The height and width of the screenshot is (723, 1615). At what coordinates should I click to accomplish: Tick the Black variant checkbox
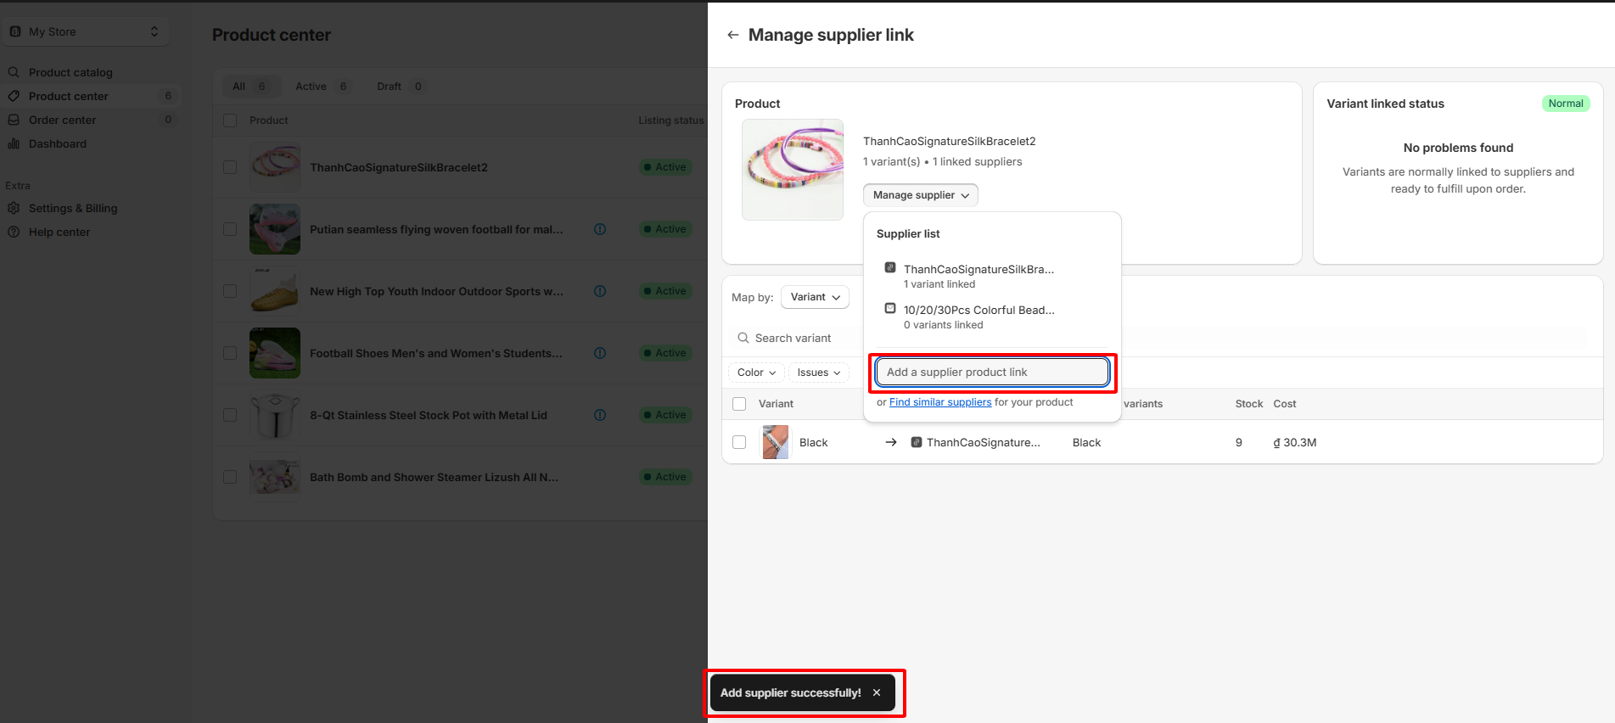point(739,442)
